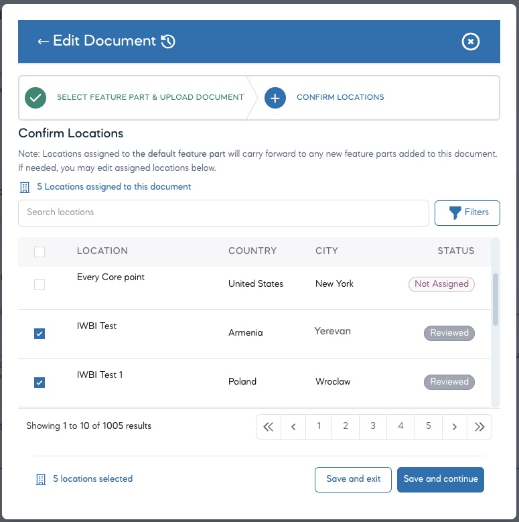The height and width of the screenshot is (522, 519).
Task: Click the back arrow beside Edit Document
Action: tap(44, 42)
